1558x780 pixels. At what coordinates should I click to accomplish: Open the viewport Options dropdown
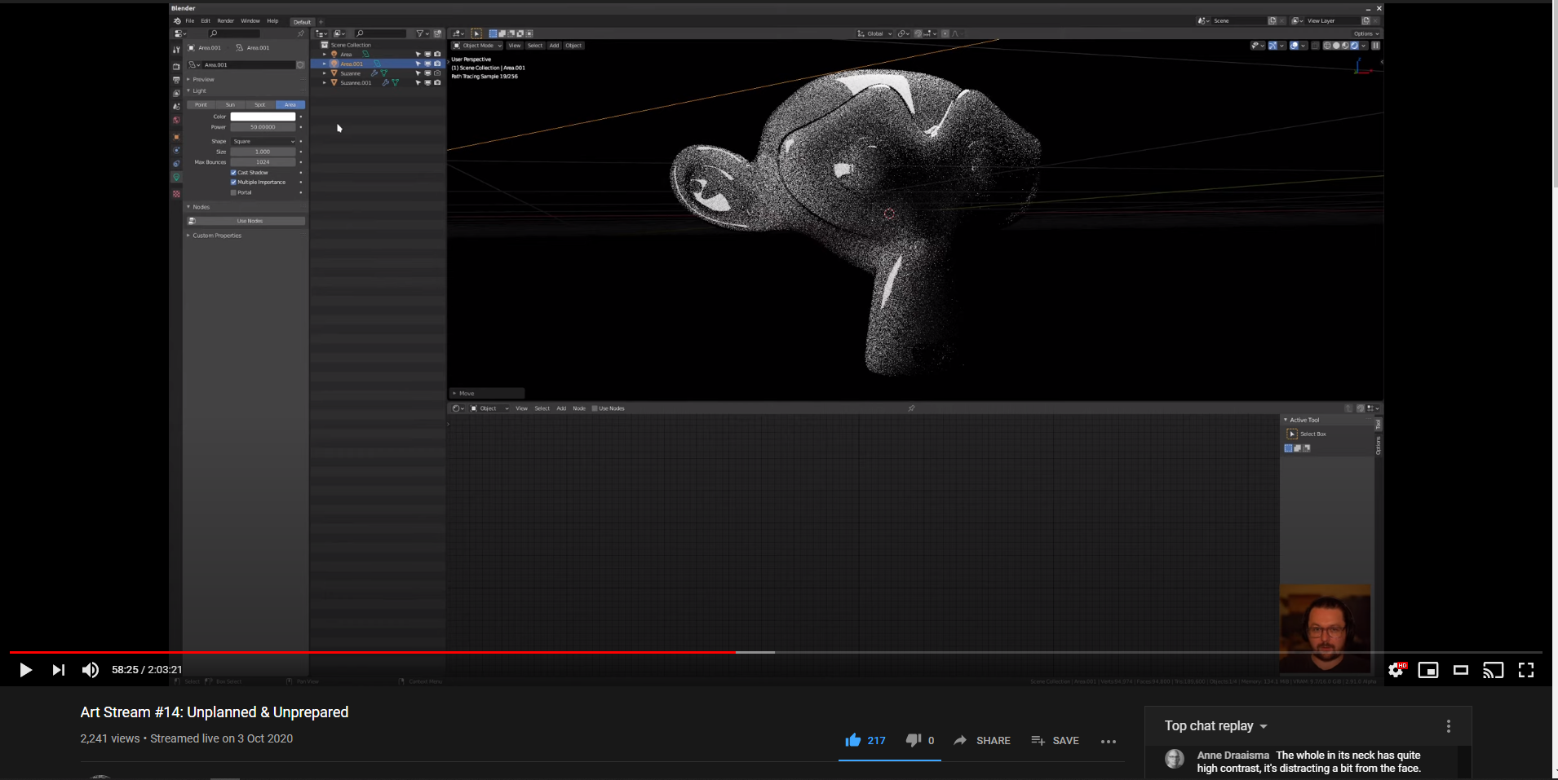click(x=1366, y=33)
